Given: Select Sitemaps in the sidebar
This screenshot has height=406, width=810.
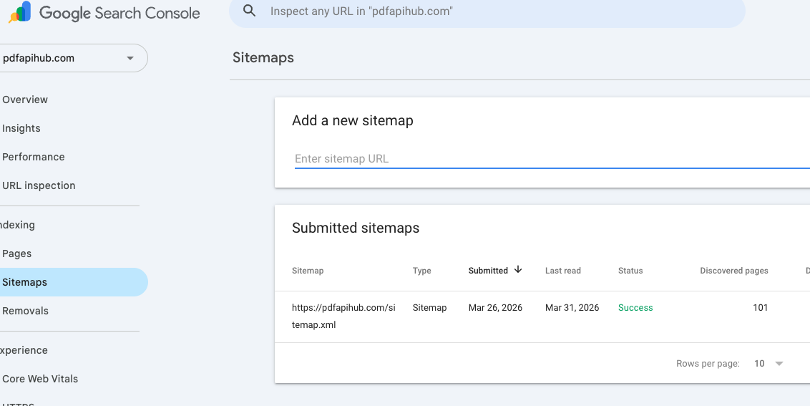Looking at the screenshot, I should click(x=72, y=282).
